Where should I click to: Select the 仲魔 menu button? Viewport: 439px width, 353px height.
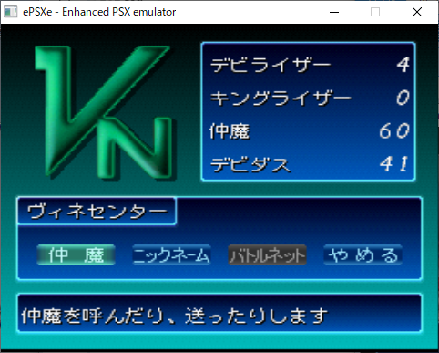coord(76,254)
